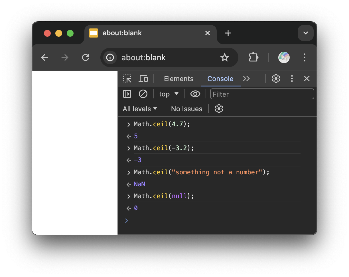Click the inspect element selector icon
The width and height of the screenshot is (349, 277).
pos(127,79)
